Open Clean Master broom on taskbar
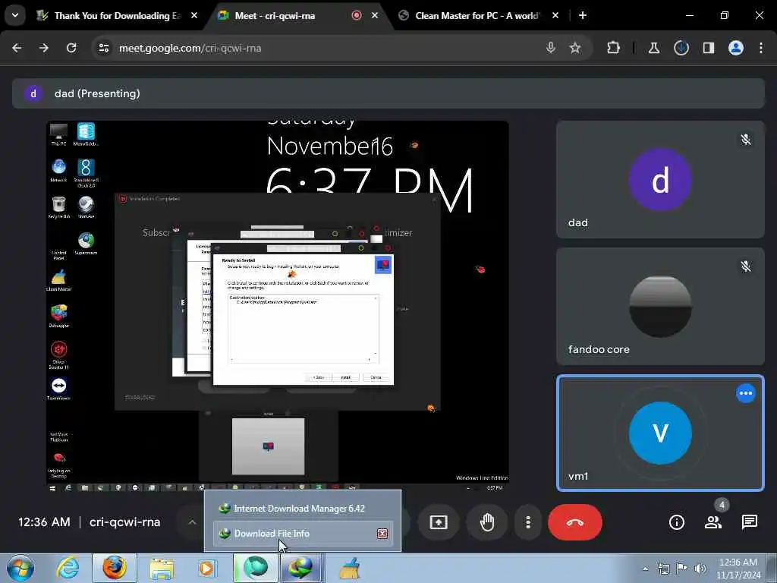Screen dimensions: 777x583 350,568
